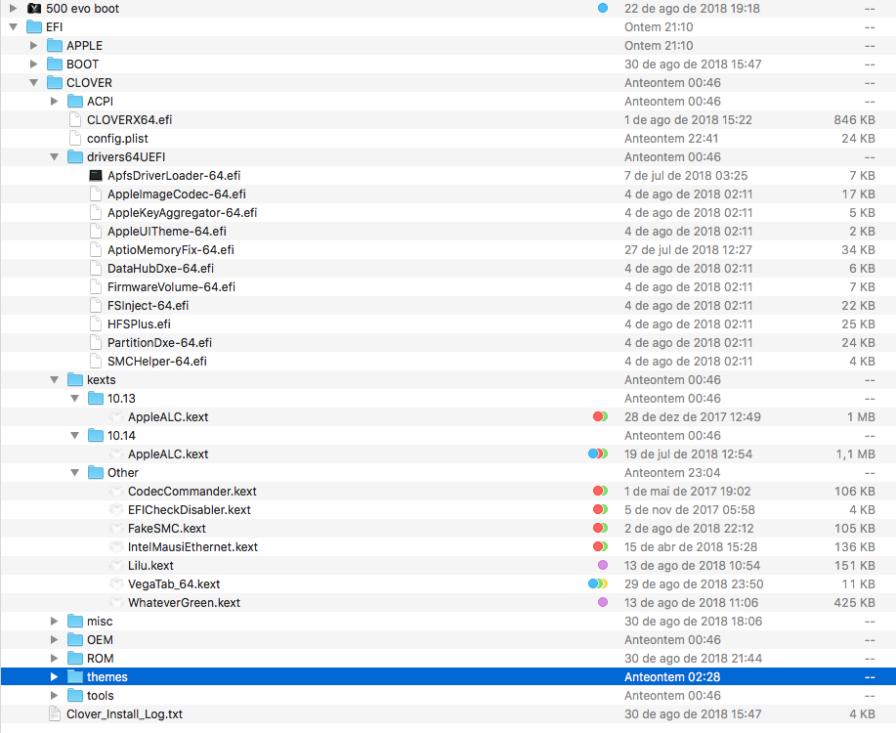Click the config.plist file icon
Viewport: 896px width, 733px height.
[x=75, y=139]
